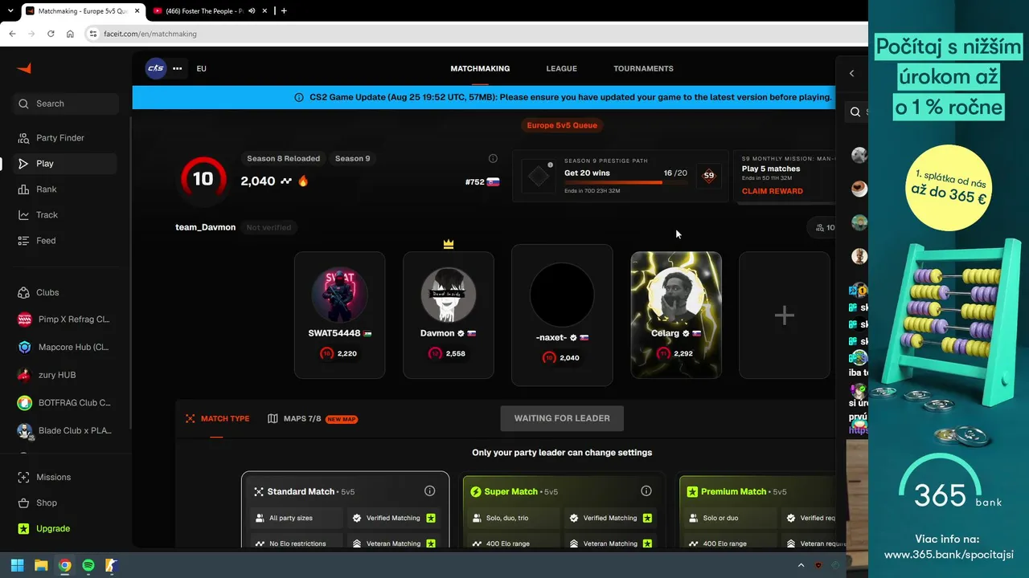Switch to the Matchmaking tab
Viewport: 1029px width, 578px height.
[x=480, y=68]
